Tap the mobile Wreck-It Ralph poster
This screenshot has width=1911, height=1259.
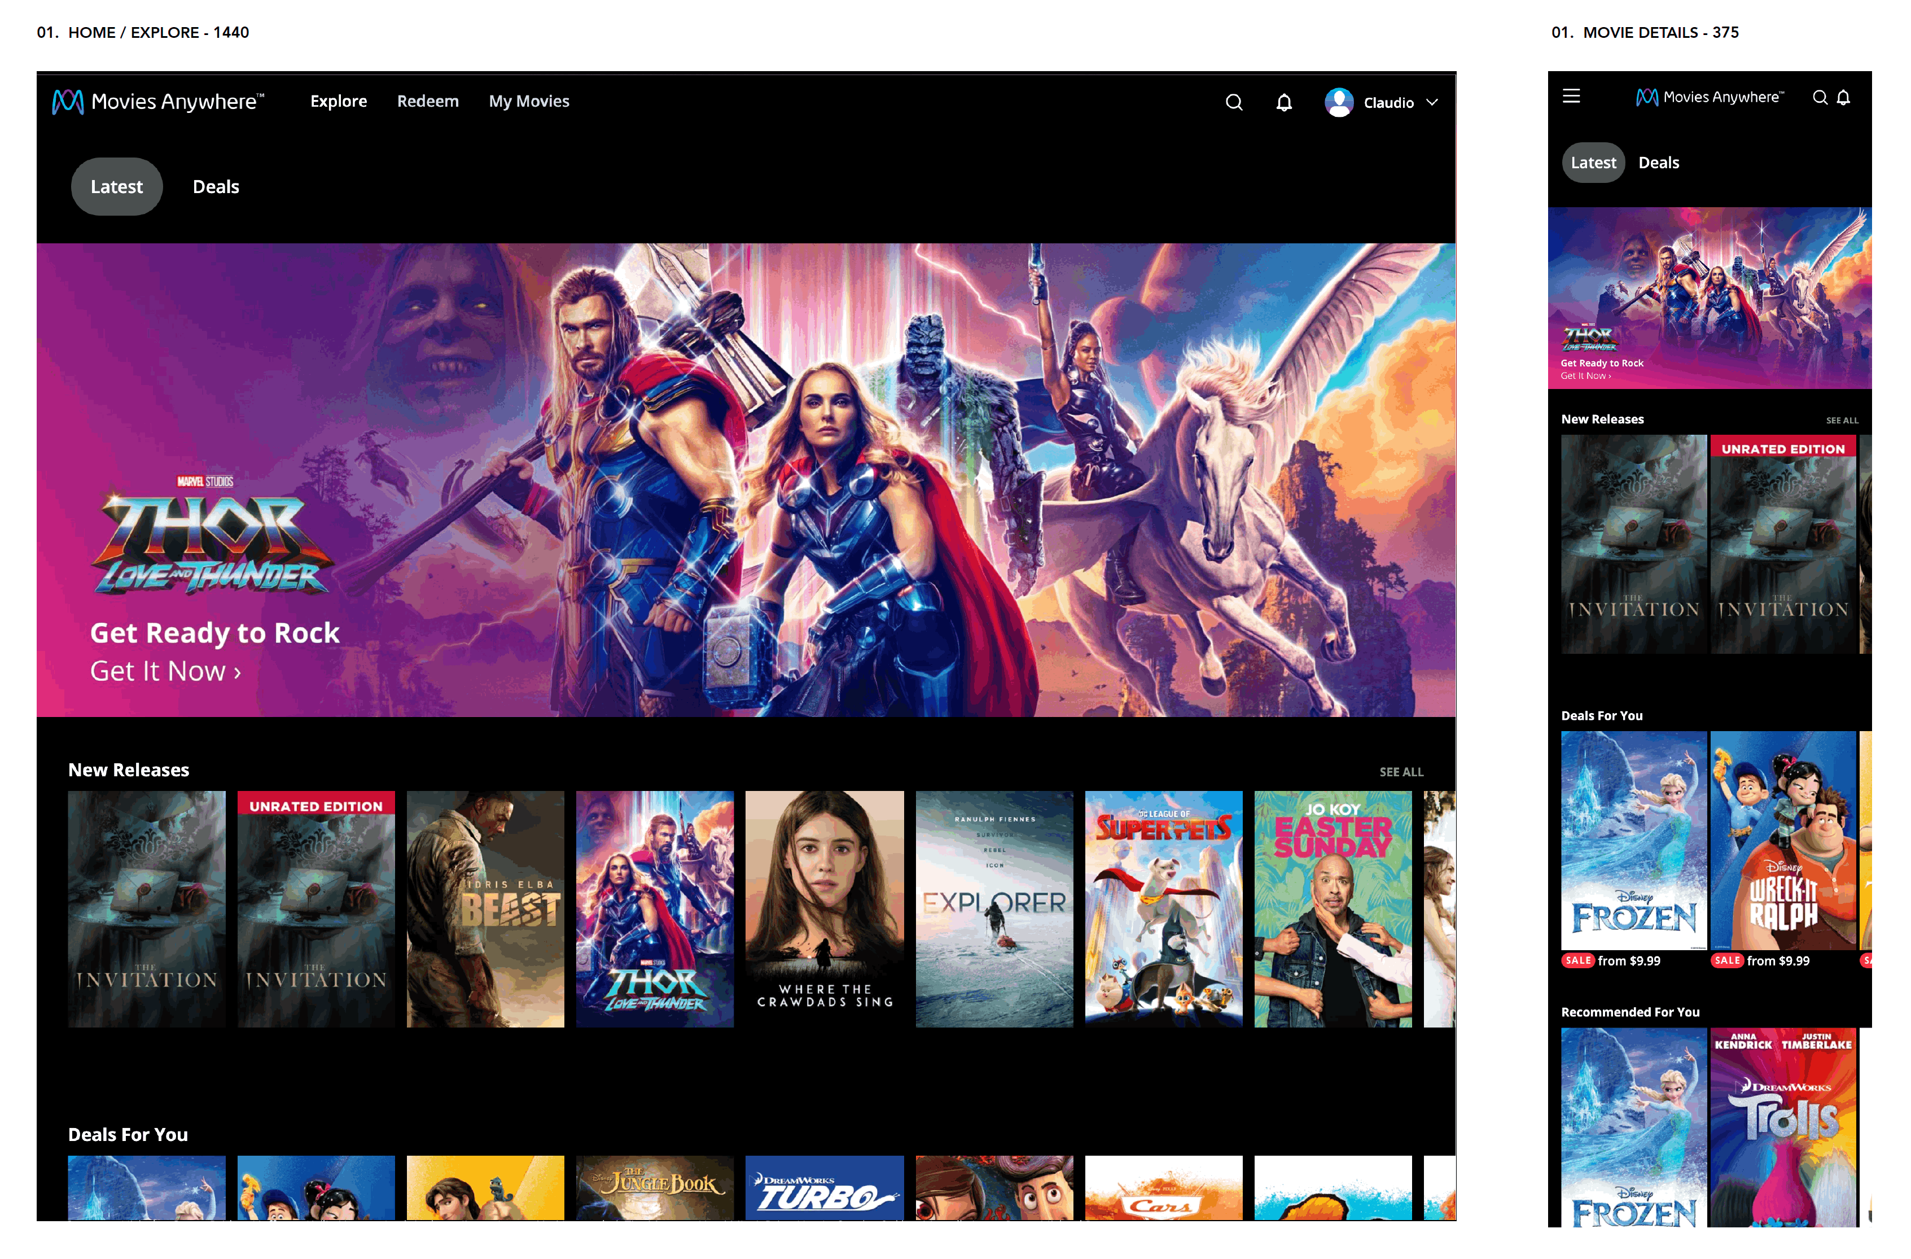click(x=1782, y=840)
